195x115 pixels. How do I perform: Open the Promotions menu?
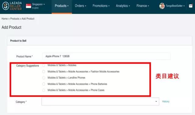point(101,6)
